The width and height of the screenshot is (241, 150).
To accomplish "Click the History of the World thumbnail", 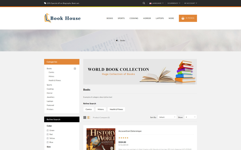I will coord(101,139).
